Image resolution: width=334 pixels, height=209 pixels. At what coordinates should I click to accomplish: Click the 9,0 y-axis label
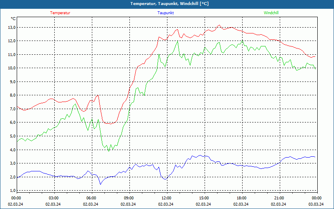click(x=13, y=82)
